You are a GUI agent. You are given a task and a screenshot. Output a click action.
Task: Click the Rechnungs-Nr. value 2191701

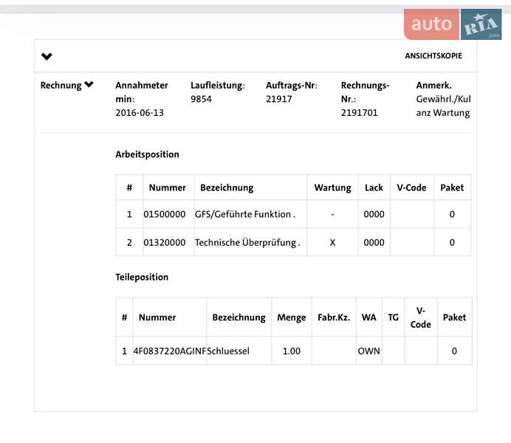coord(359,113)
